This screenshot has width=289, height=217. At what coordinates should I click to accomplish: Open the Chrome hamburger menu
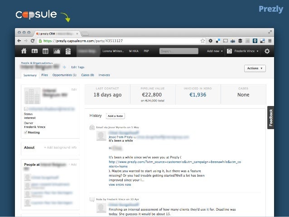pyautogui.click(x=270, y=41)
